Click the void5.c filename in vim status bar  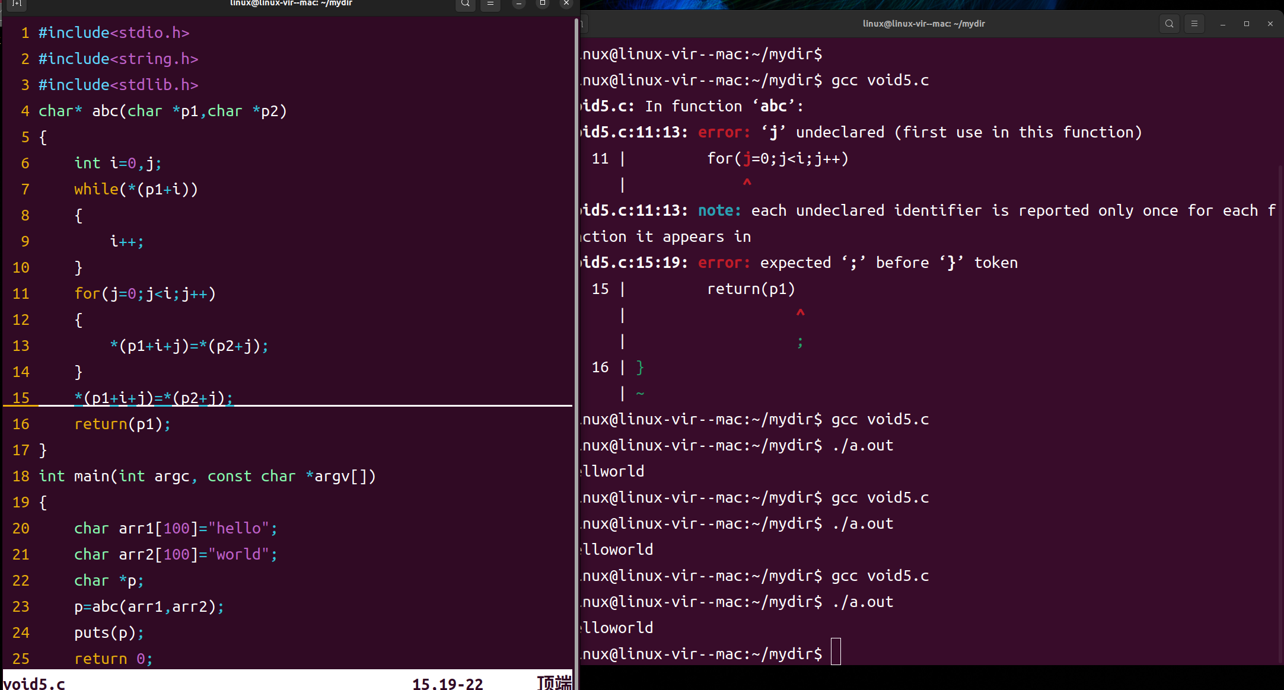point(34,683)
